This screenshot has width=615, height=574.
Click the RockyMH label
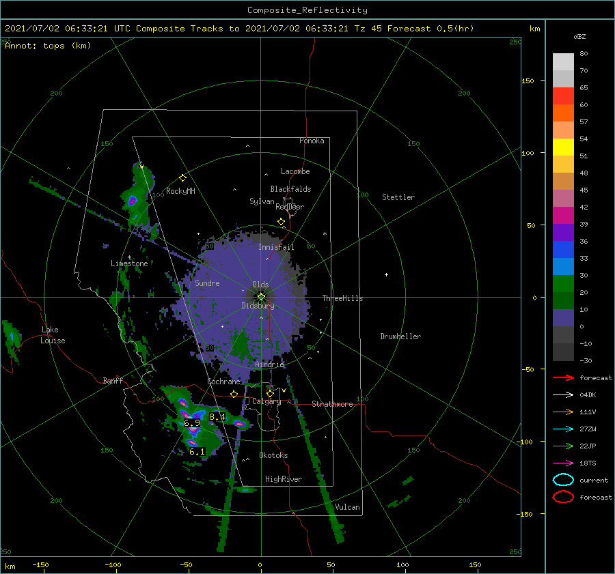tap(180, 191)
